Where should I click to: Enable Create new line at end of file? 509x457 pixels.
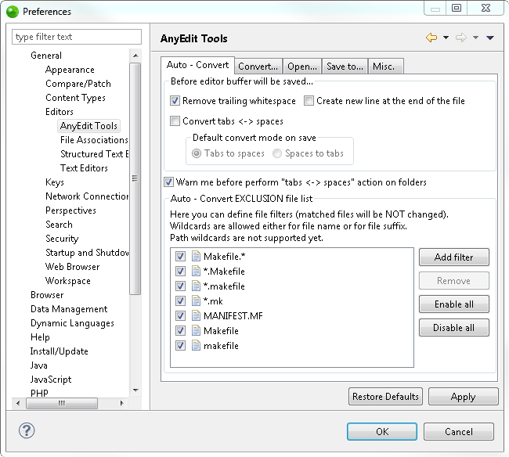click(309, 101)
